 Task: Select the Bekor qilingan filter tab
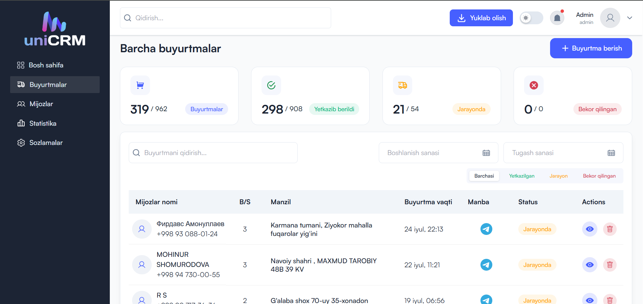[x=599, y=176]
